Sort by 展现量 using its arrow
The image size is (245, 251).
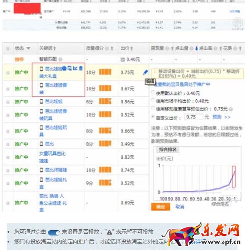(x=172, y=48)
